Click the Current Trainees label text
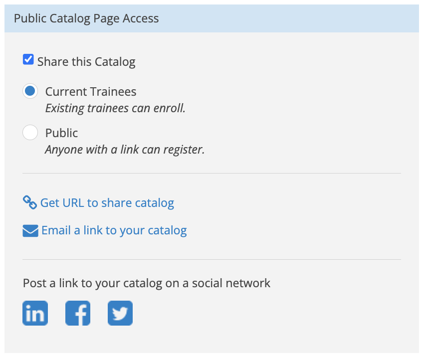 click(x=91, y=92)
